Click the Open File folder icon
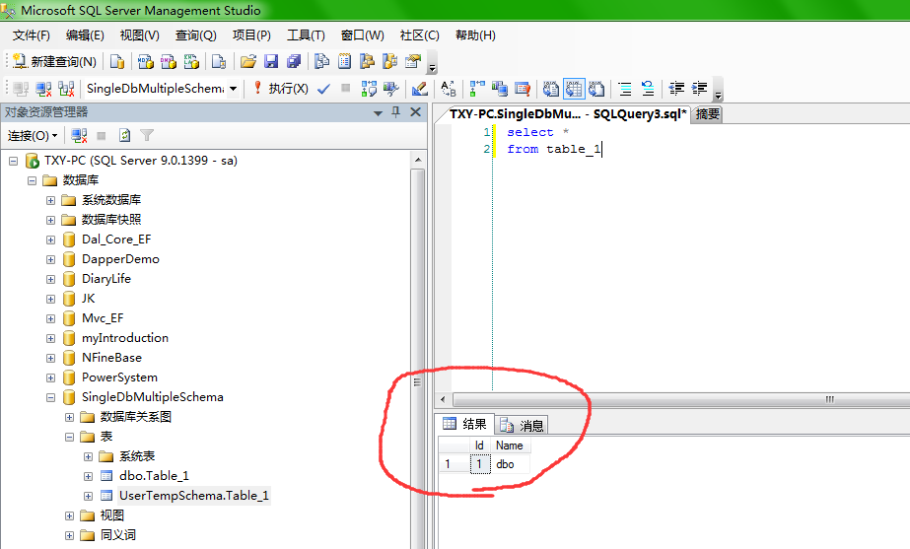 [x=248, y=61]
